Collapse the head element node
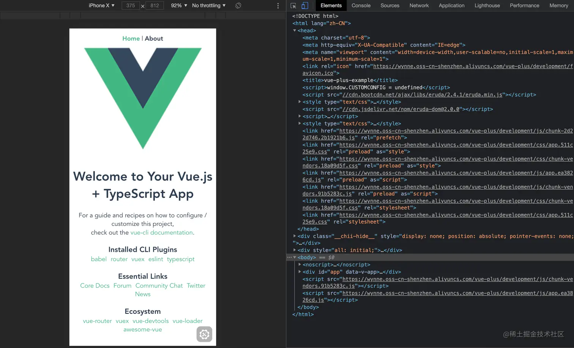 (295, 30)
